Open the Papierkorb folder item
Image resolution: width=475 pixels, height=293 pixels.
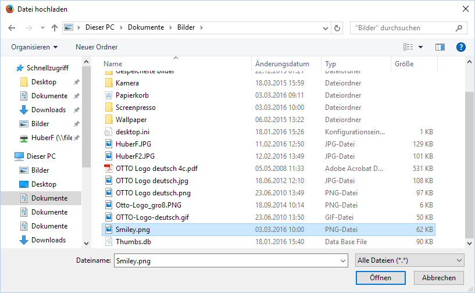coord(132,95)
